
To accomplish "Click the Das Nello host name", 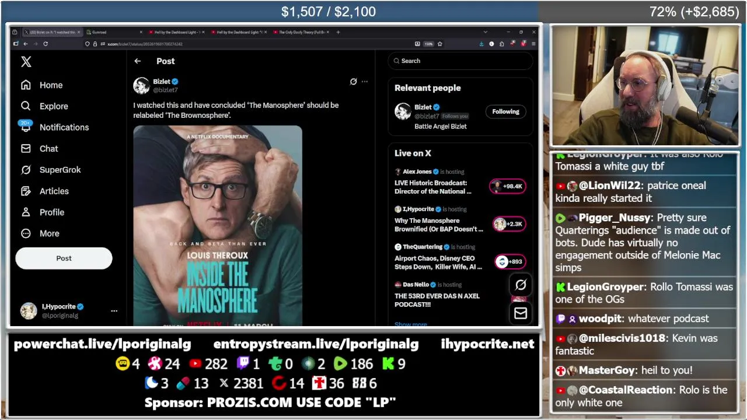I will click(416, 285).
